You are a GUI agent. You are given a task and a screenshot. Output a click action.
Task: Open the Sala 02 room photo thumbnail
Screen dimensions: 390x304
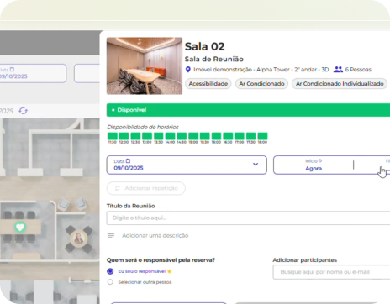[145, 66]
